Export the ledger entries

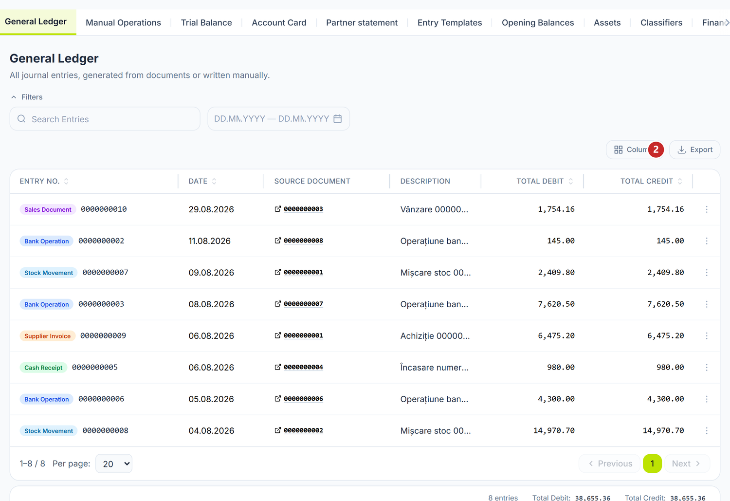pos(695,149)
